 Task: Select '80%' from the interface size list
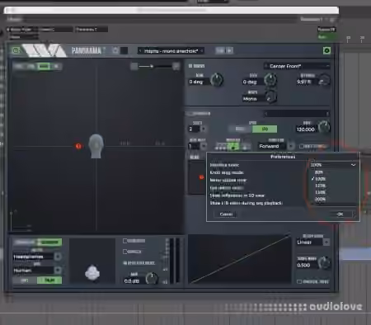tap(319, 172)
